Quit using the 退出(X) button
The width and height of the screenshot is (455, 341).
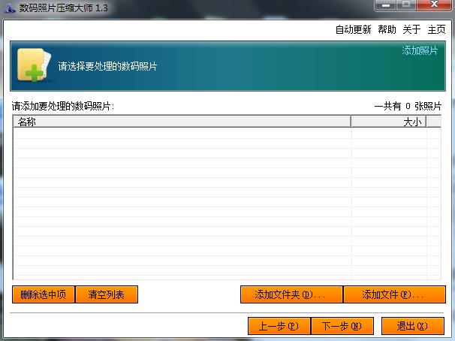click(412, 327)
